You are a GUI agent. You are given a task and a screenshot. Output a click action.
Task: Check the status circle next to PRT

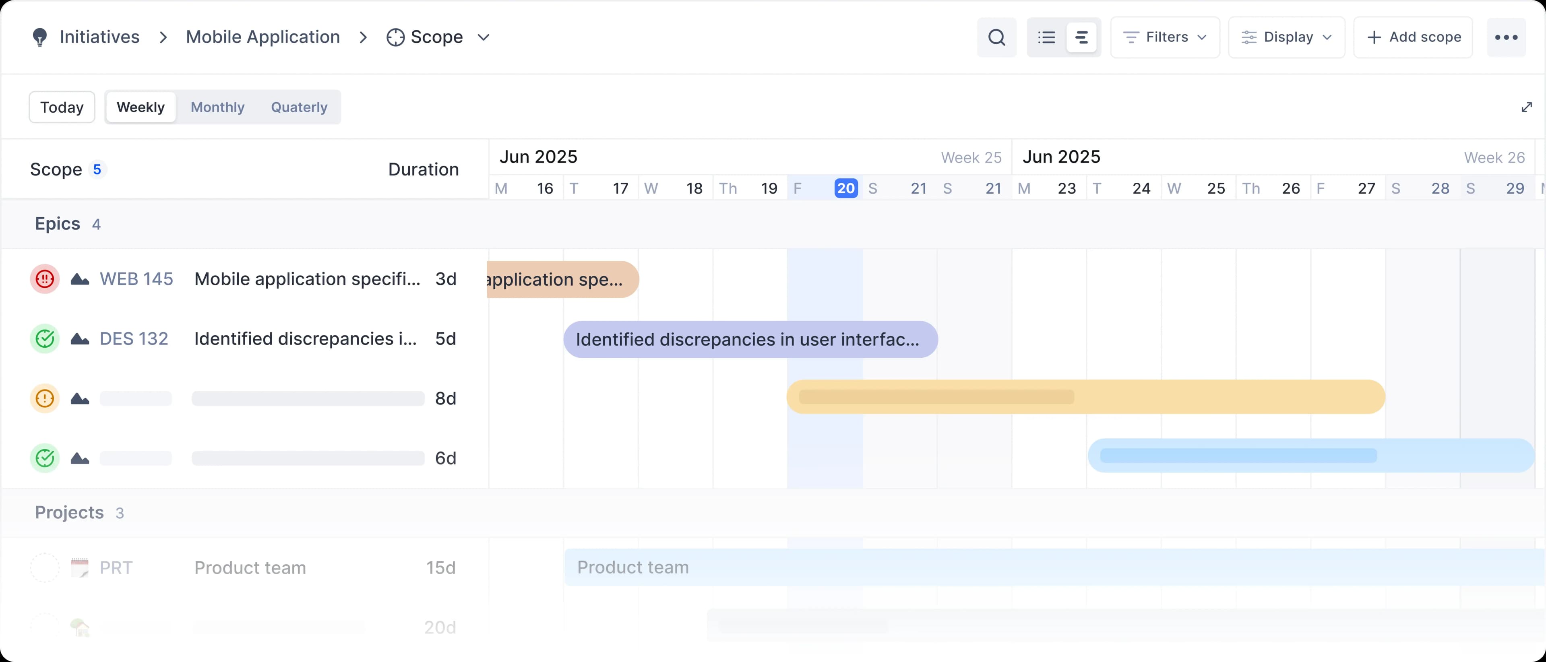[44, 567]
